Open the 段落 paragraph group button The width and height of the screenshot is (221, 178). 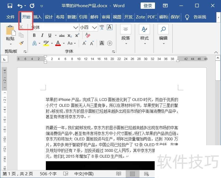[126, 34]
